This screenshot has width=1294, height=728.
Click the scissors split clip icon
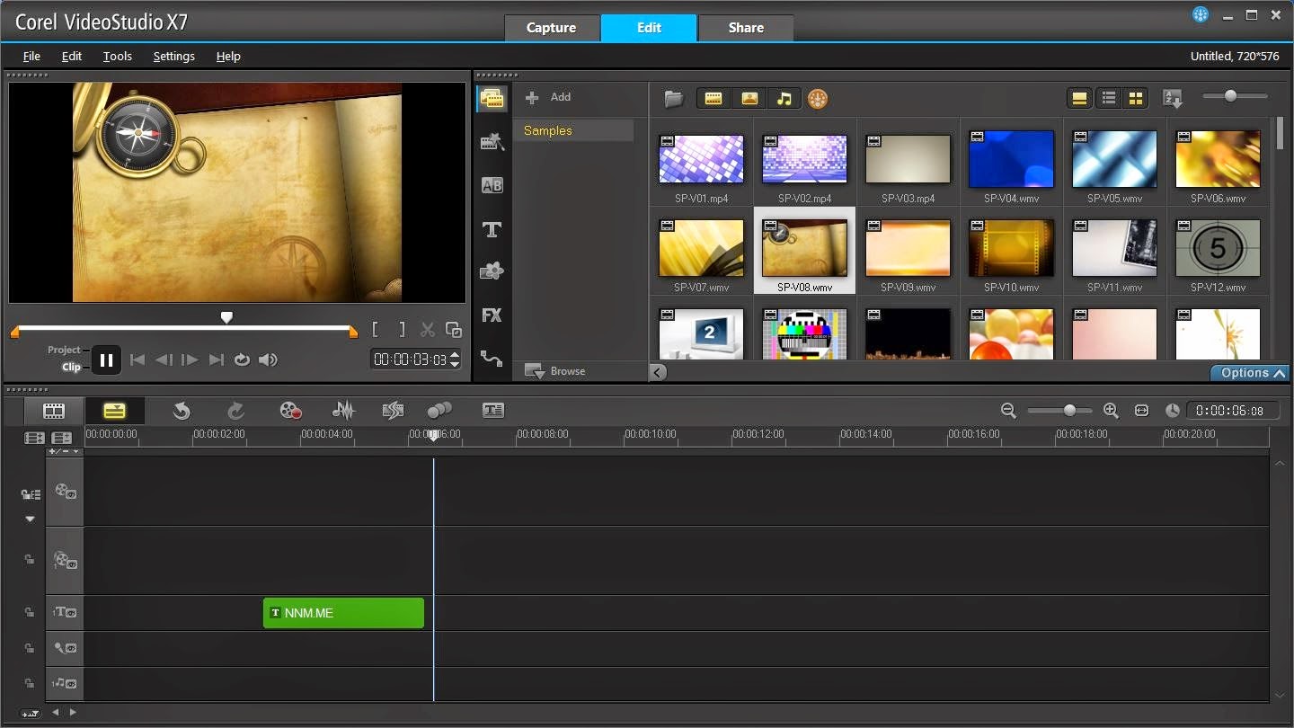pyautogui.click(x=428, y=330)
